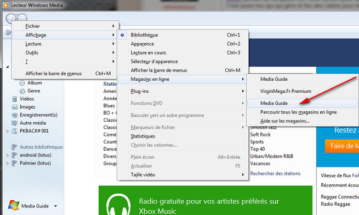Viewport: 359px width, 215px height.
Task: Expand the android (lotus) tree node
Action: pos(8,156)
